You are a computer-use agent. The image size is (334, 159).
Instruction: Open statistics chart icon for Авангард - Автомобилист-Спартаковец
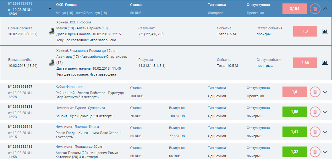click(x=325, y=62)
